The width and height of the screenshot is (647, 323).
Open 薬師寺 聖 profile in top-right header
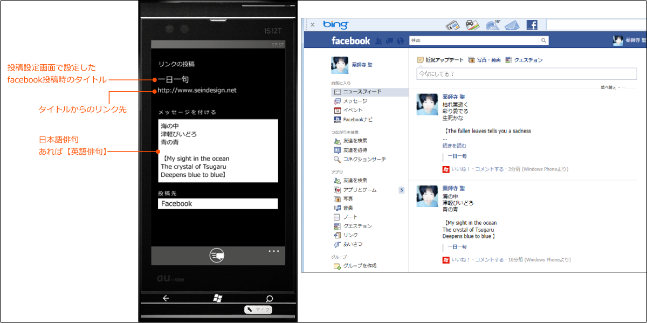point(629,40)
